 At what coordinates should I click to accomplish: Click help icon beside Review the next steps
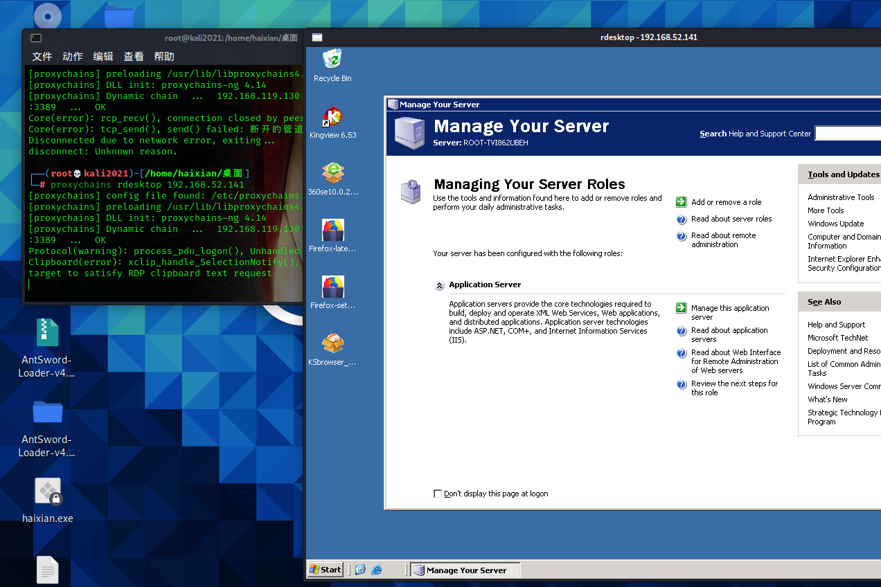click(x=682, y=384)
